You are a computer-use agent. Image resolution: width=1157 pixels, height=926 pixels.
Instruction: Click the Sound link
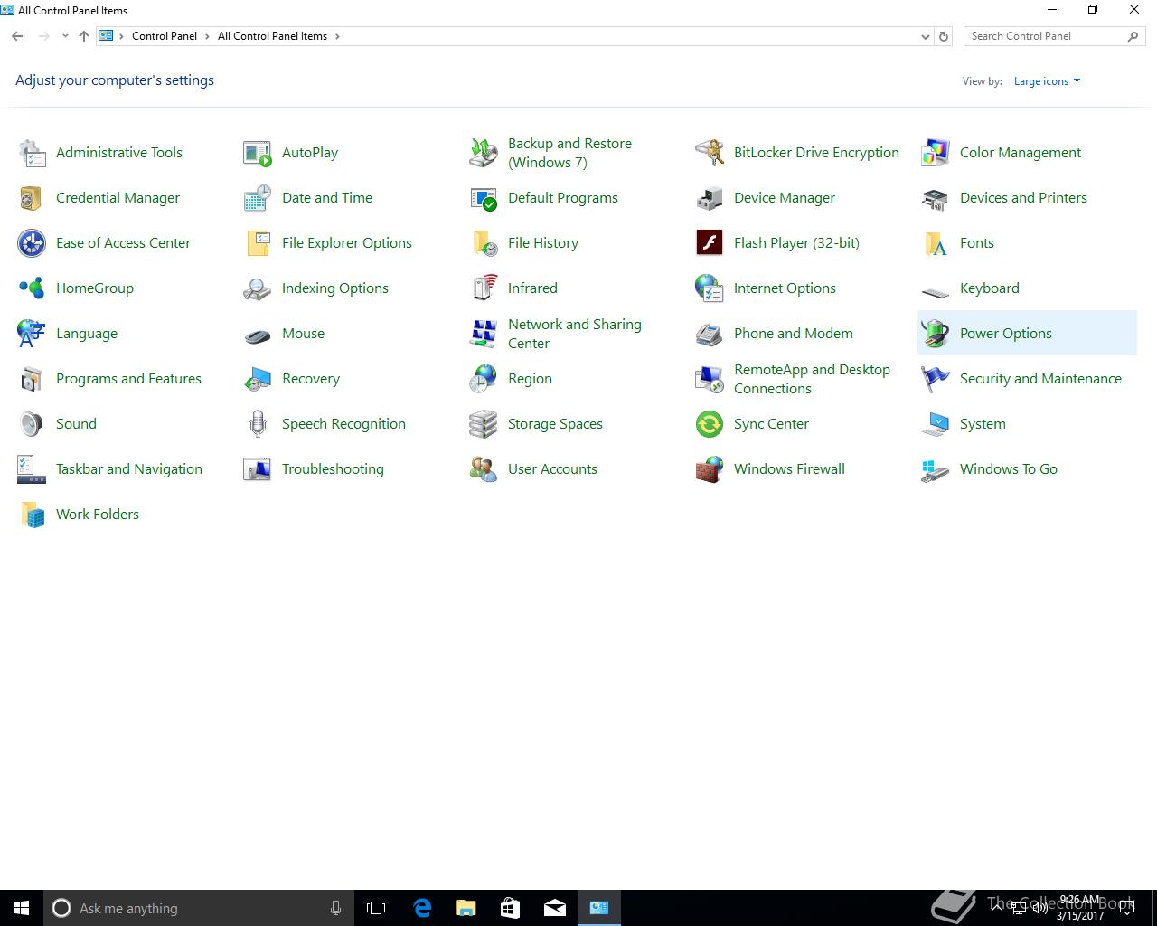76,424
